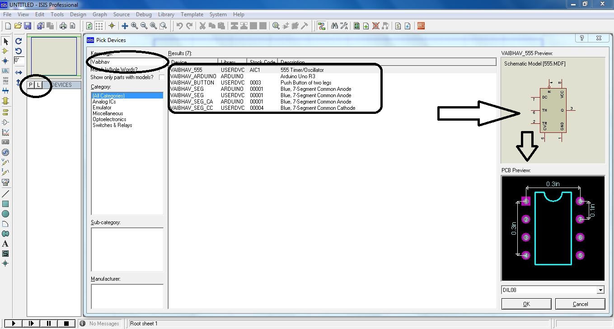Select Switches & Relays category
614x329 pixels.
(112, 125)
